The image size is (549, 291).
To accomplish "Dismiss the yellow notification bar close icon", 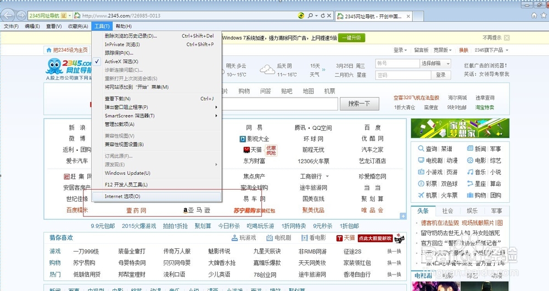I will click(x=507, y=38).
